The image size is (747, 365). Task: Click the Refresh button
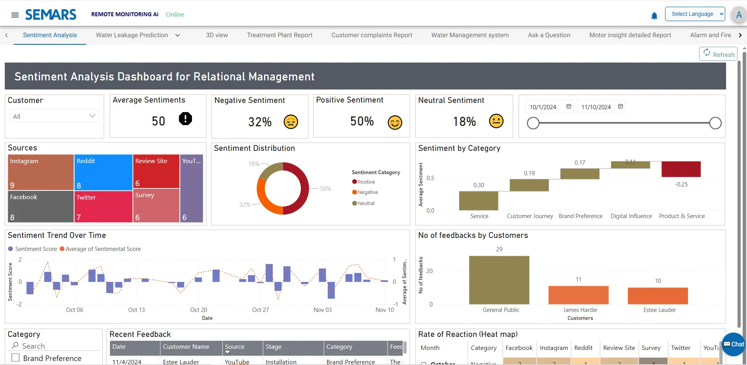pyautogui.click(x=718, y=54)
